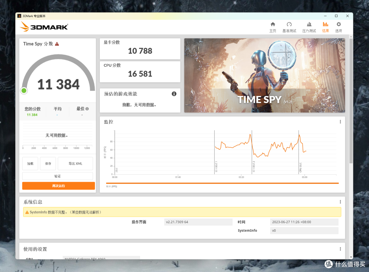This screenshot has height=272, width=369.
Task: Minimize the 3DMark window
Action: (x=325, y=16)
